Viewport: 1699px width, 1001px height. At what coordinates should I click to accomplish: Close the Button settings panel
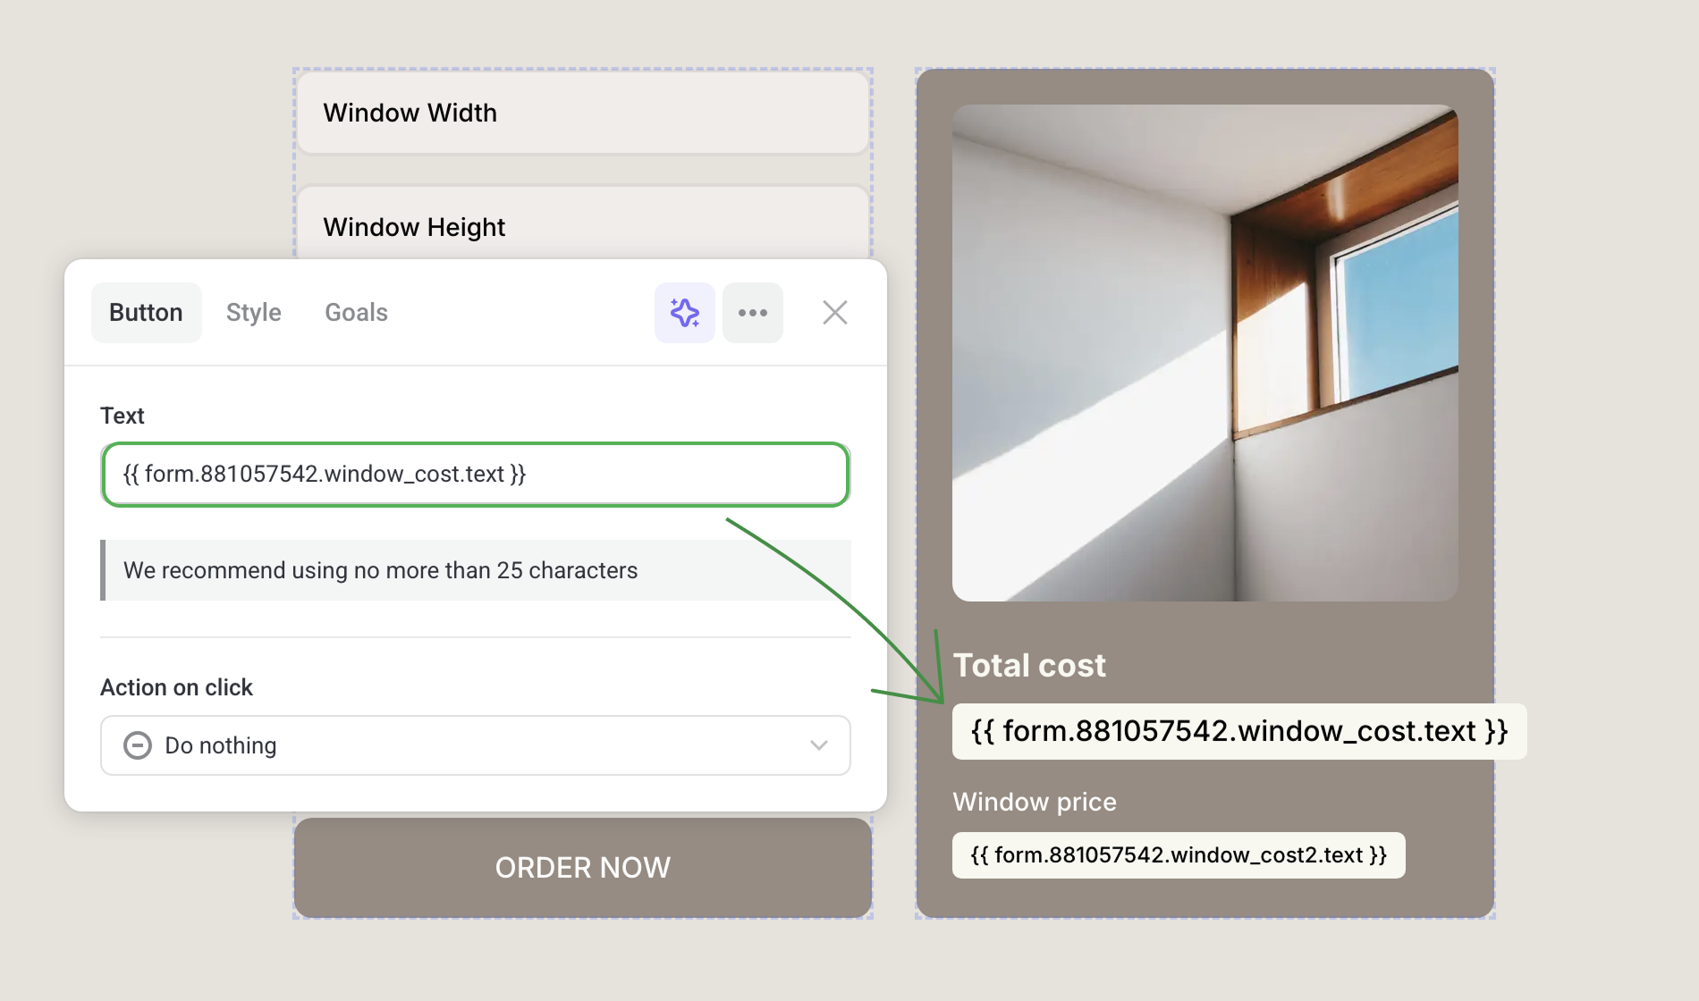tap(834, 313)
